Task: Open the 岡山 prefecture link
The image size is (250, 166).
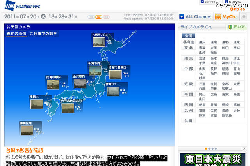Action: pyautogui.click(x=202, y=94)
